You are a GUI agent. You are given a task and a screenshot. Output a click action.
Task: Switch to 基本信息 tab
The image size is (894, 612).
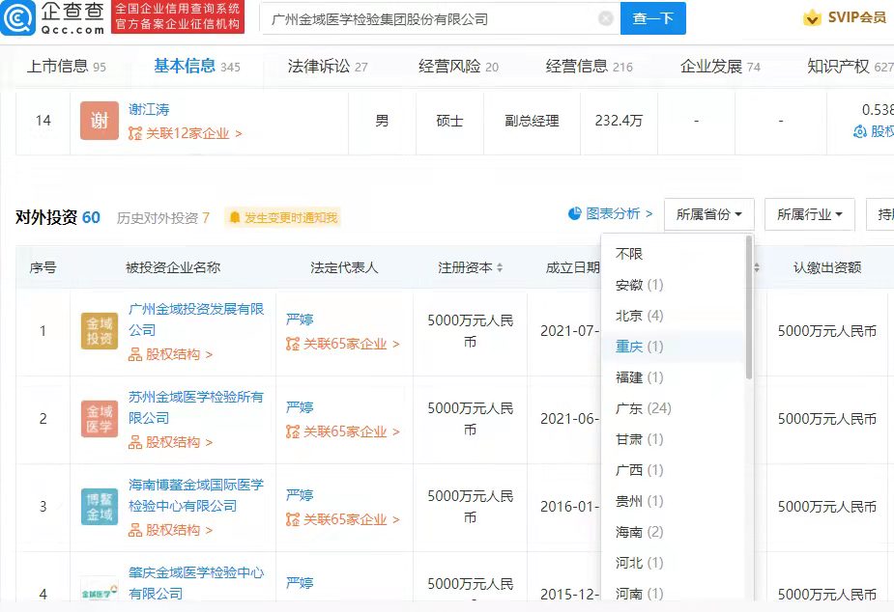click(x=197, y=67)
